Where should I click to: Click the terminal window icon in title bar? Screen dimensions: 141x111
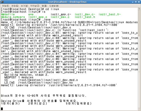point(2,2)
